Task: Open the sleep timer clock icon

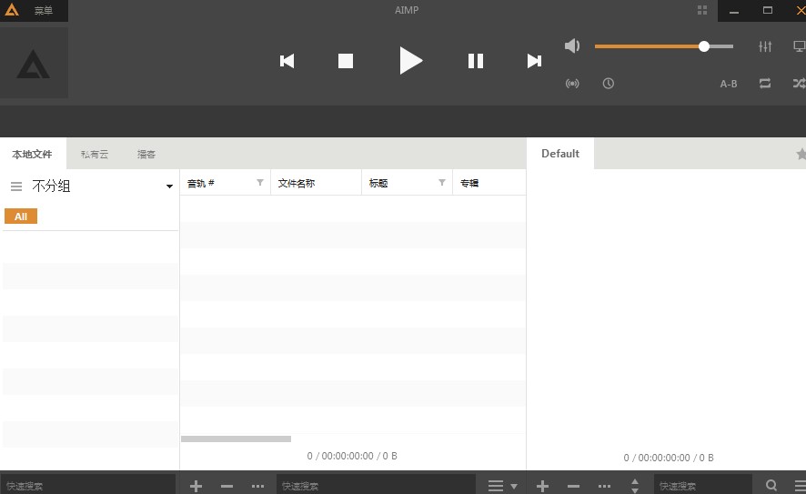Action: tap(608, 84)
